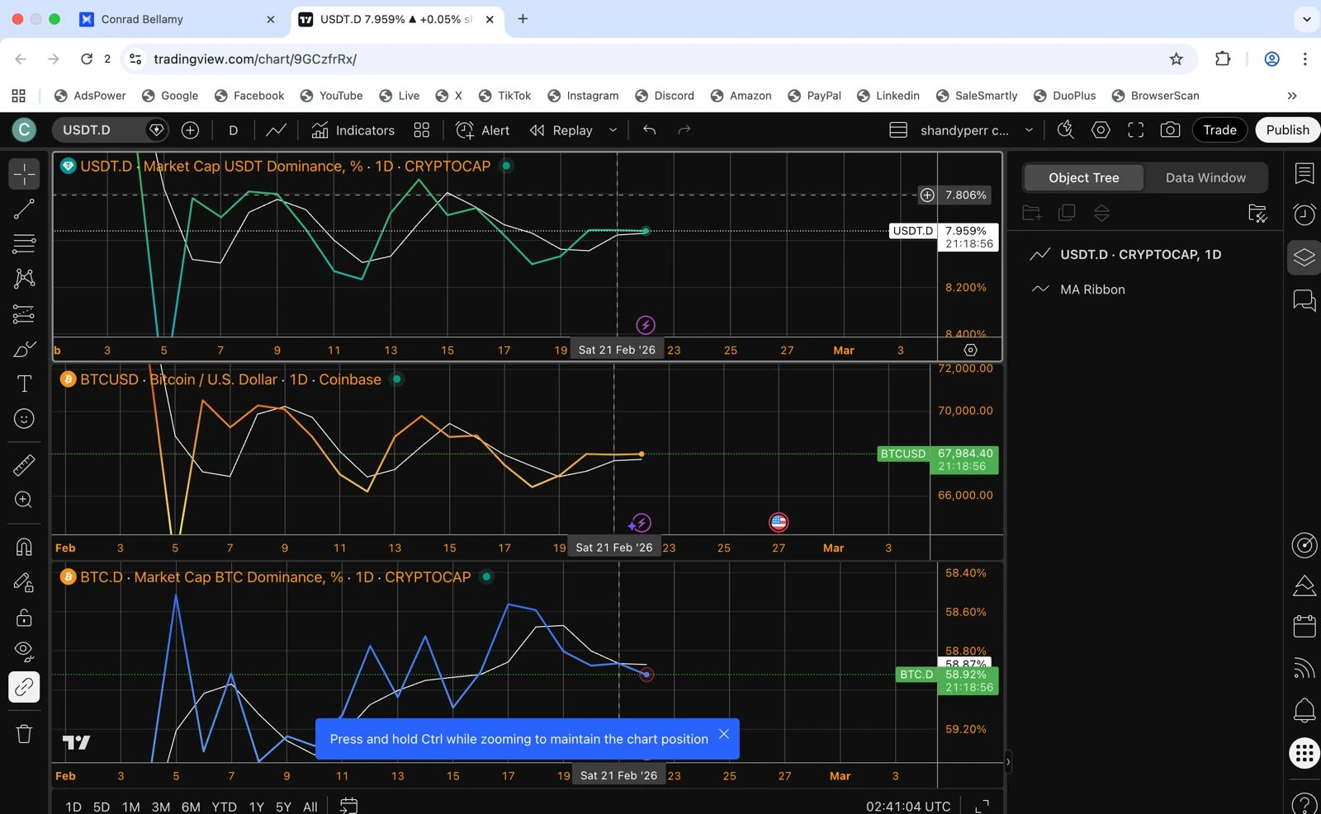Click the trash remove objects icon
This screenshot has width=1321, height=814.
click(25, 733)
